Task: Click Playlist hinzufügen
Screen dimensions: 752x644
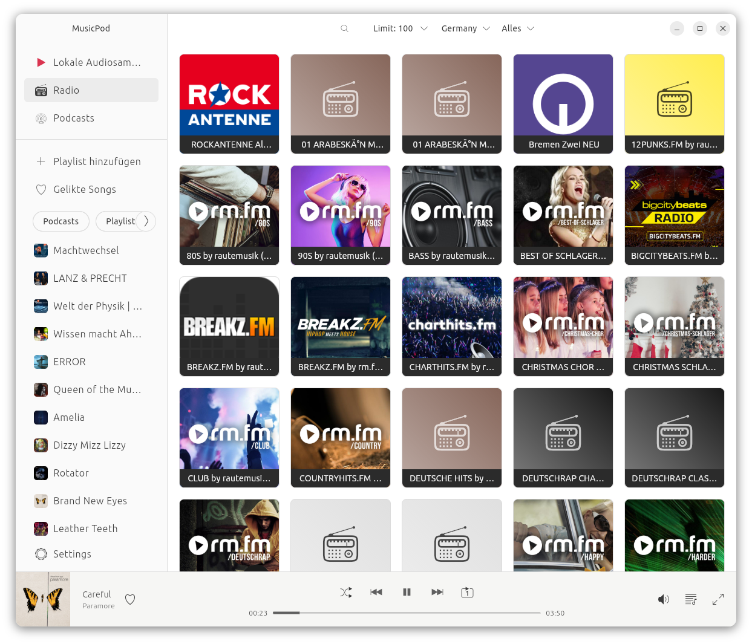Action: pyautogui.click(x=91, y=161)
